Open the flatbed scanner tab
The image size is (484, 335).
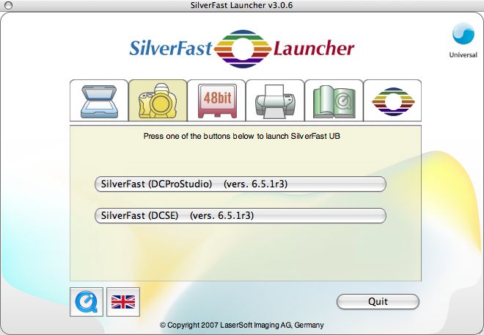pyautogui.click(x=99, y=101)
